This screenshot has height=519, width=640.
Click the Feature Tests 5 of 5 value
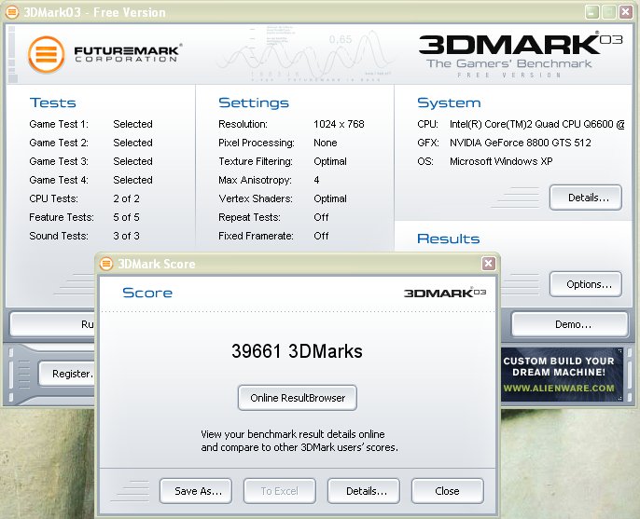[126, 217]
